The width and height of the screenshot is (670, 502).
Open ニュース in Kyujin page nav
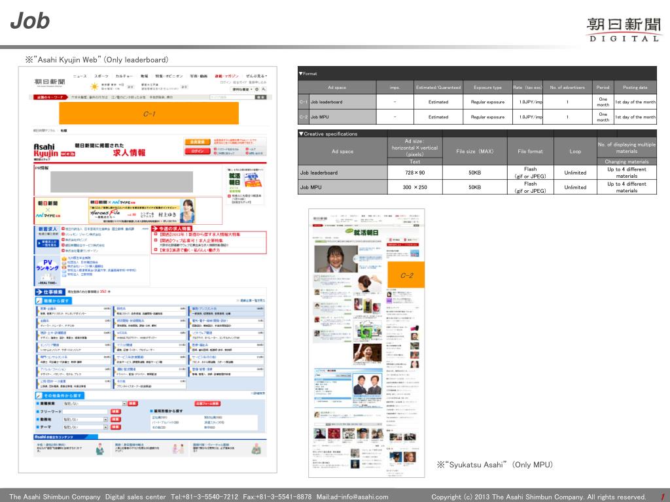point(79,76)
